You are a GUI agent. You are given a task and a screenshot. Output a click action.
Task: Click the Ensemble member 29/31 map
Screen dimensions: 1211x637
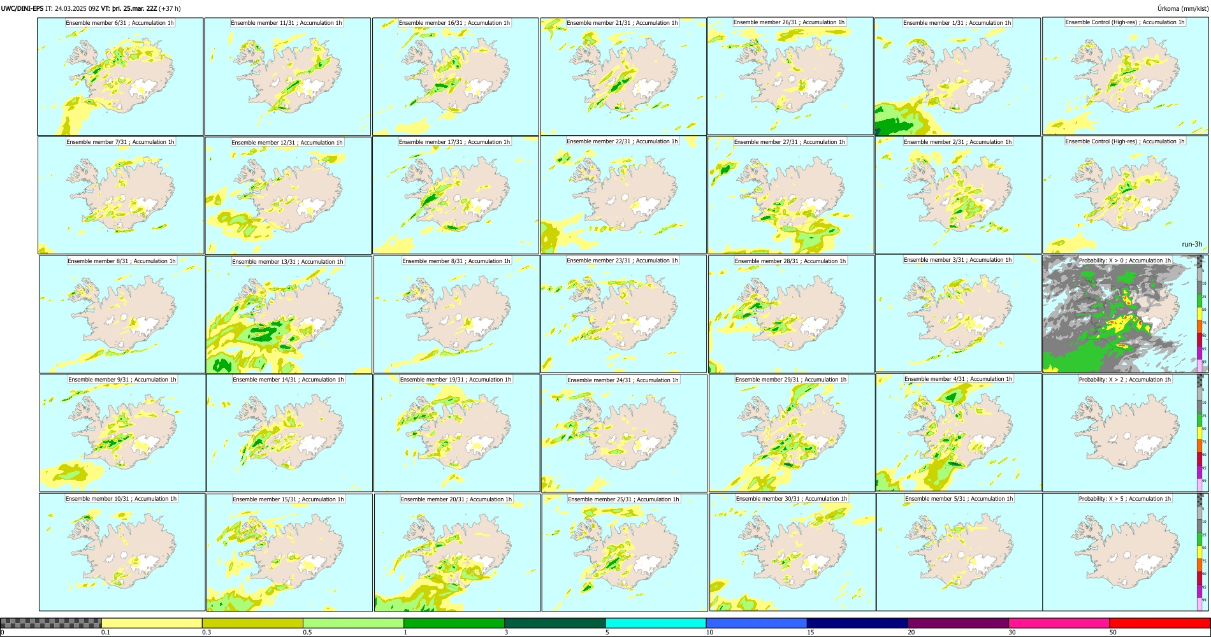[792, 433]
